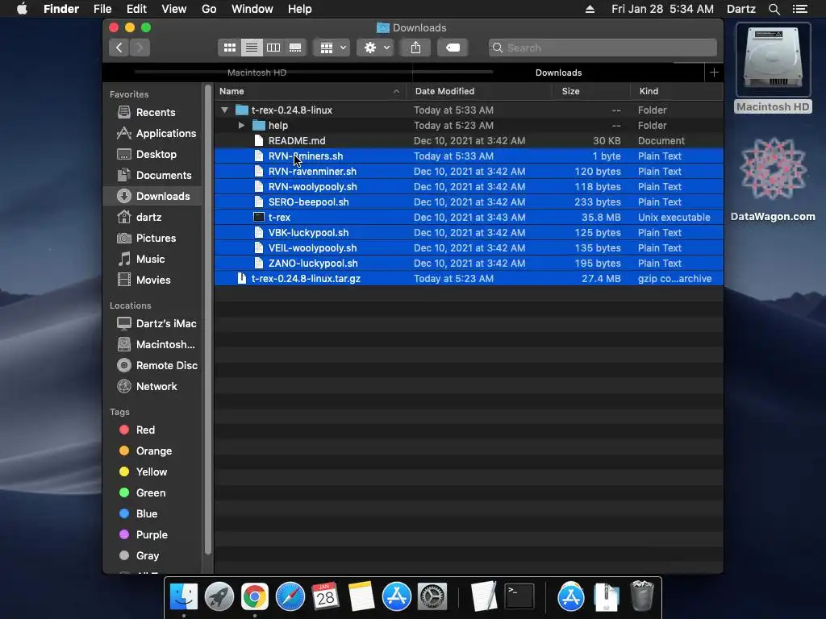
Task: Open Launchpad from the Dock
Action: coord(219,597)
